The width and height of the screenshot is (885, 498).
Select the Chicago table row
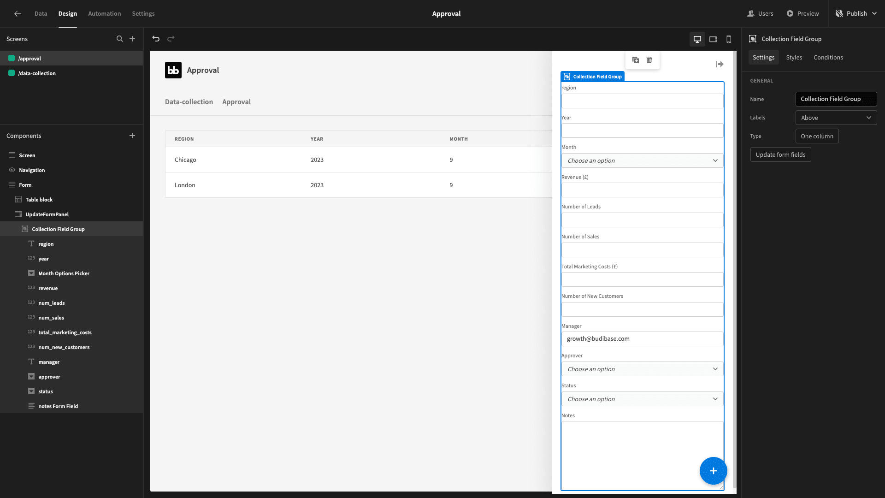click(x=359, y=160)
